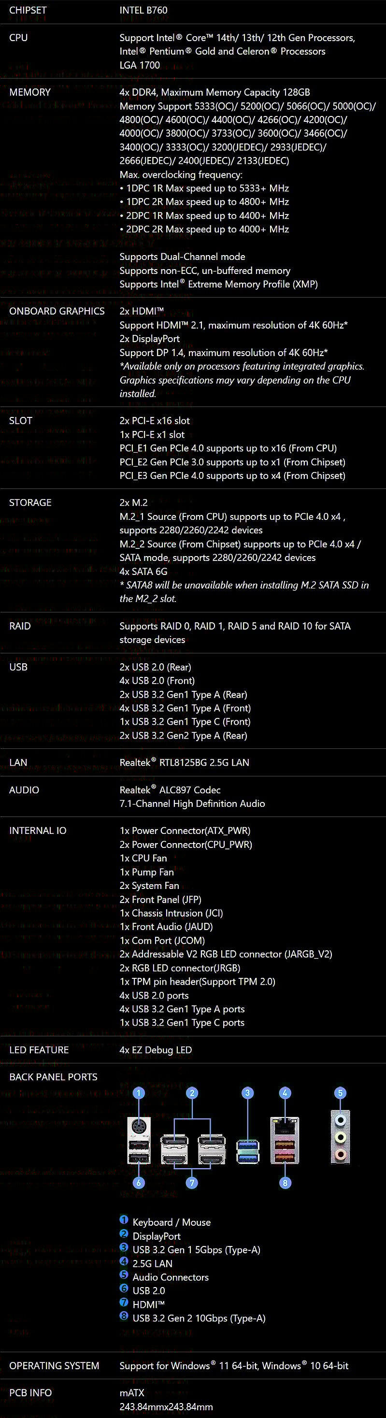Click the PCB INFO row label
The image size is (386, 1418).
pos(30,1393)
